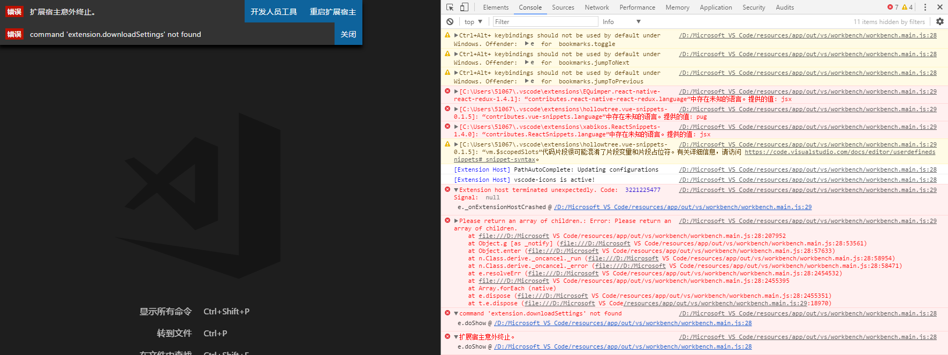This screenshot has width=948, height=355.
Task: Click the 扩展宿主意外终止 notification message
Action: [63, 11]
